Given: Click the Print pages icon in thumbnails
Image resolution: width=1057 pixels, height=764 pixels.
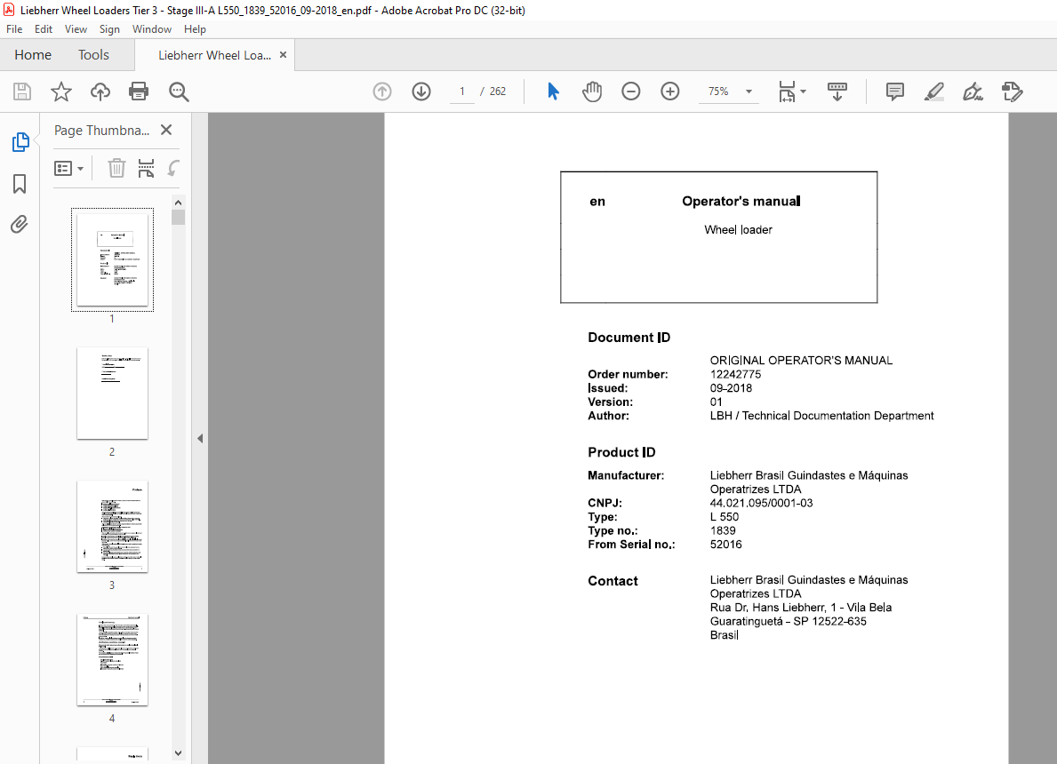Looking at the screenshot, I should click(146, 168).
